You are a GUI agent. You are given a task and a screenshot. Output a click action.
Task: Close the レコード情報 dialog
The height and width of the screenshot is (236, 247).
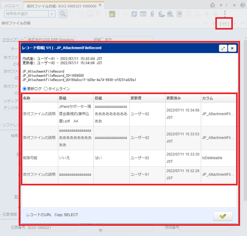coord(232,48)
